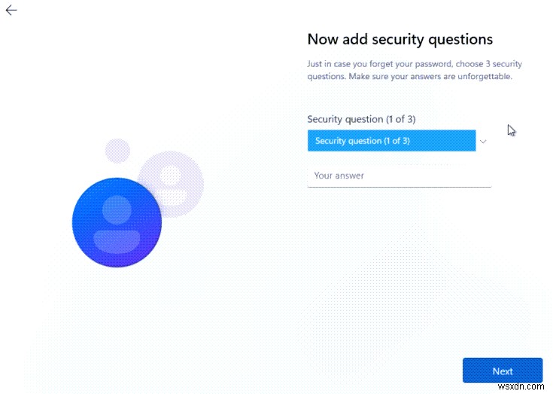Image resolution: width=553 pixels, height=394 pixels.
Task: Click the large blue user avatar icon
Action: click(117, 223)
